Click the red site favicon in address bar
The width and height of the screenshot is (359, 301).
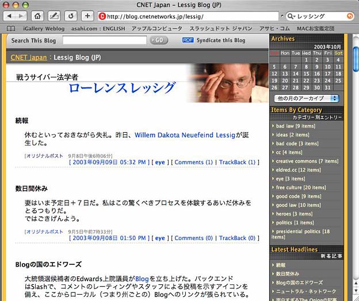pos(102,16)
